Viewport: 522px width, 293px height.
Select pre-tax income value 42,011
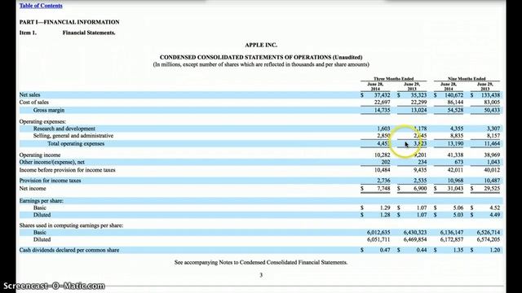(455, 170)
